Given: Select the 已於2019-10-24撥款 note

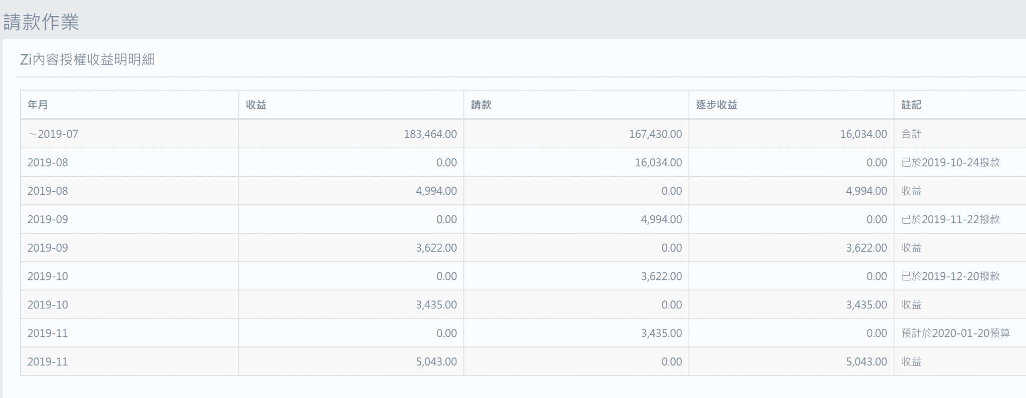Looking at the screenshot, I should [950, 163].
